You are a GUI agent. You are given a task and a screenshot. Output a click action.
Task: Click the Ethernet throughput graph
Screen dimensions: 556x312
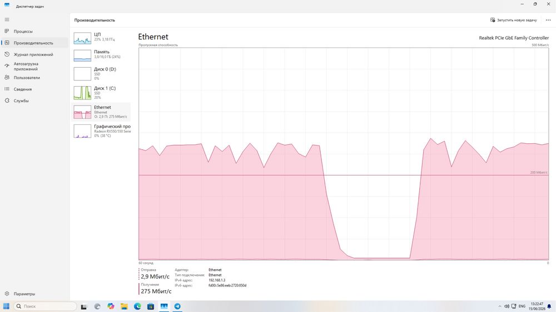tap(344, 154)
